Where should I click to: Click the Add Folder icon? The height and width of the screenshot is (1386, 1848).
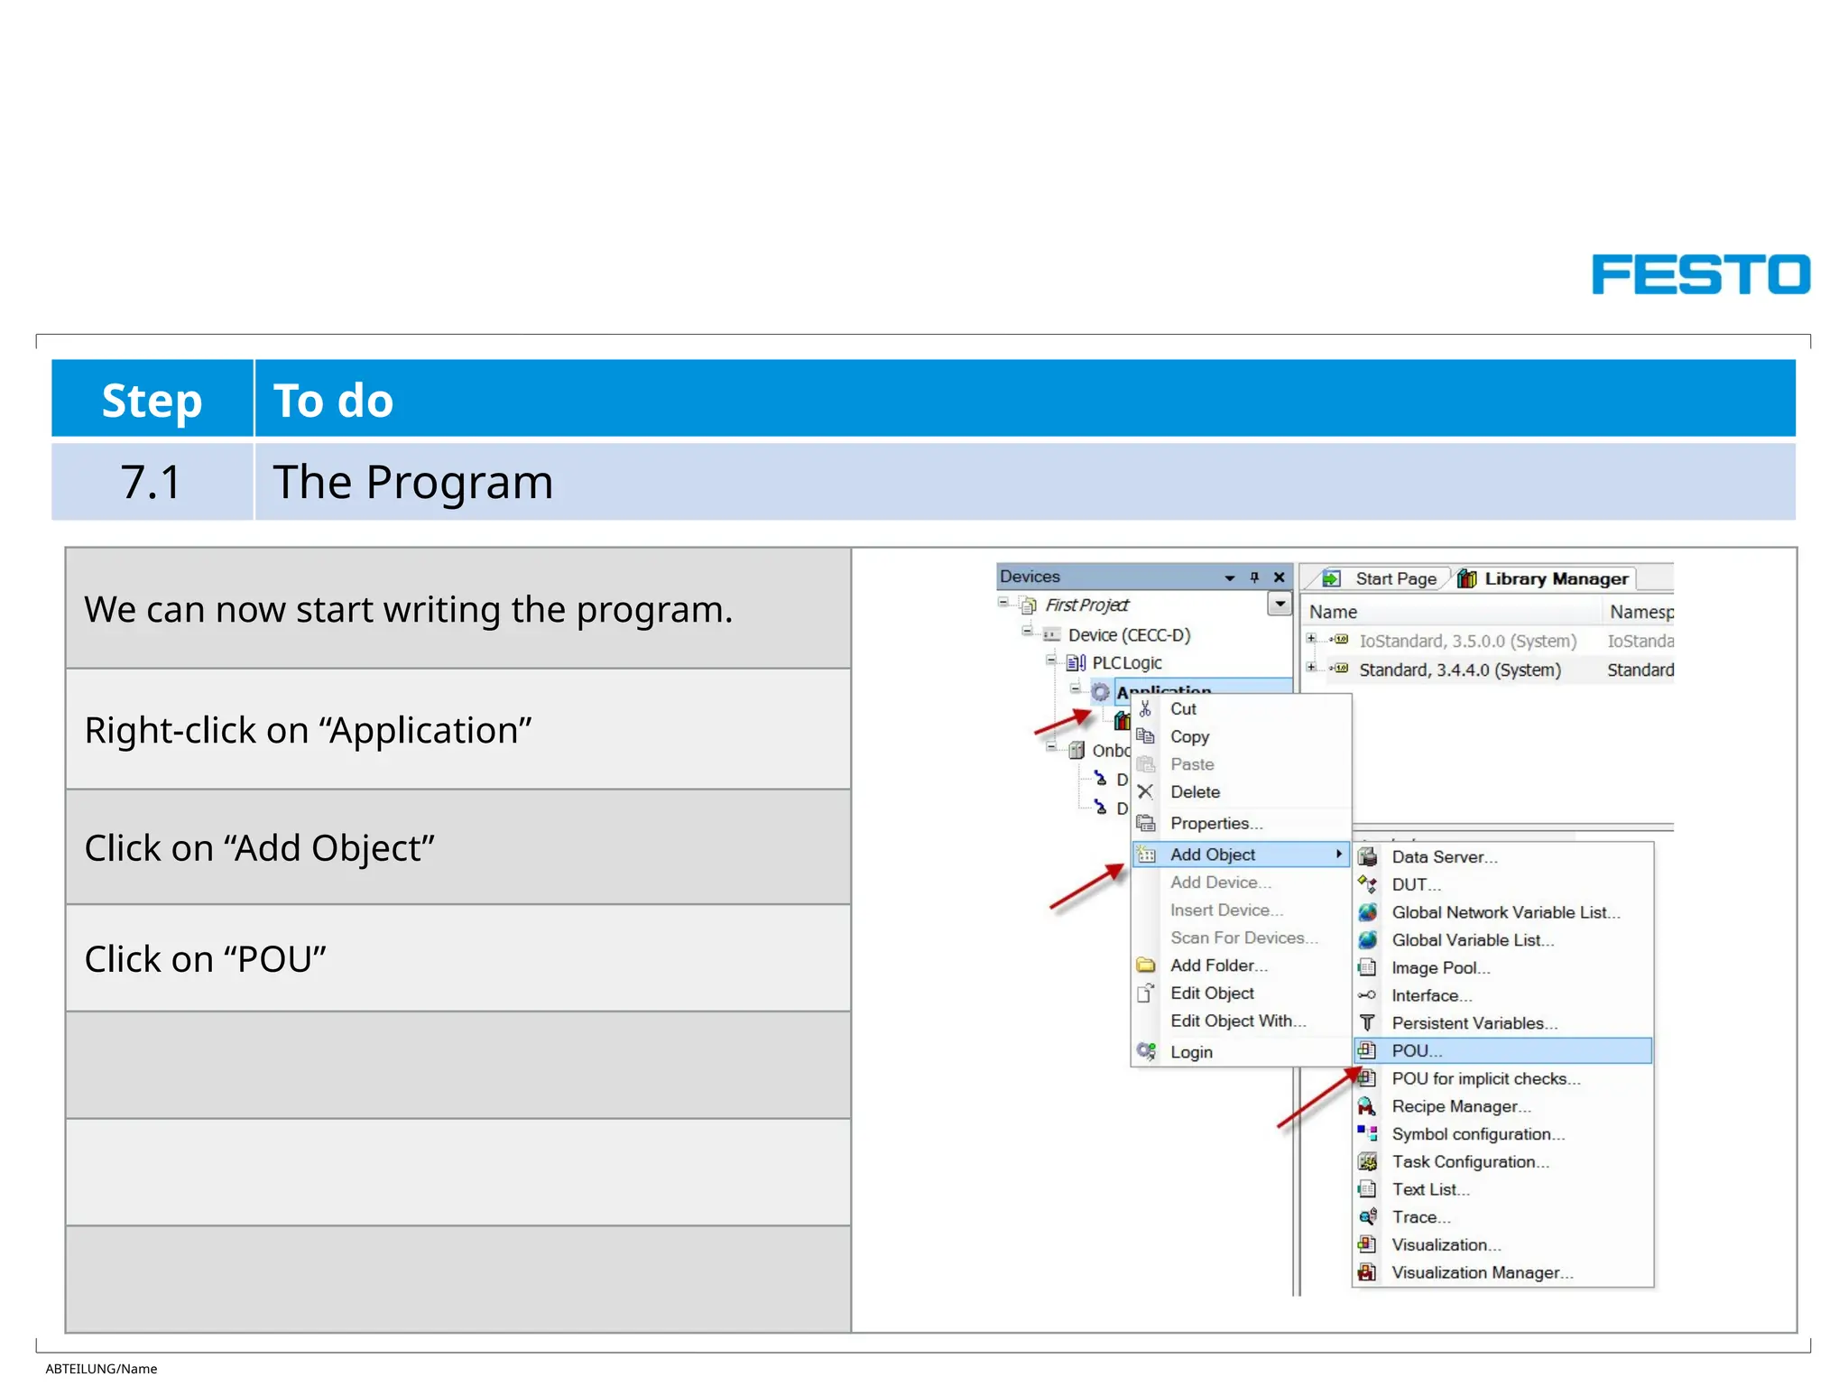[1145, 966]
